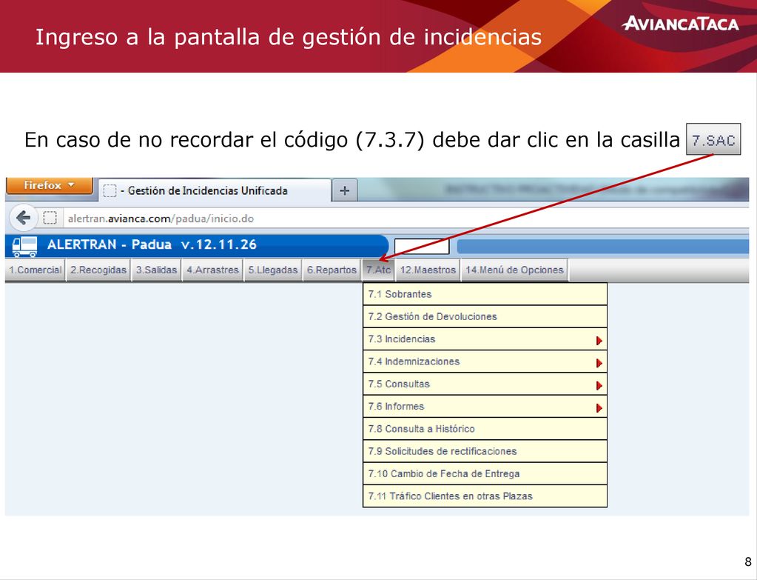Image resolution: width=757 pixels, height=580 pixels.
Task: Switch to Gestión de Incidencias Unificada tab
Action: 215,190
